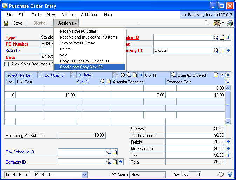This screenshot has height=180, width=236.
Task: Click the Comment ID expansion arrow
Action: pos(121,162)
